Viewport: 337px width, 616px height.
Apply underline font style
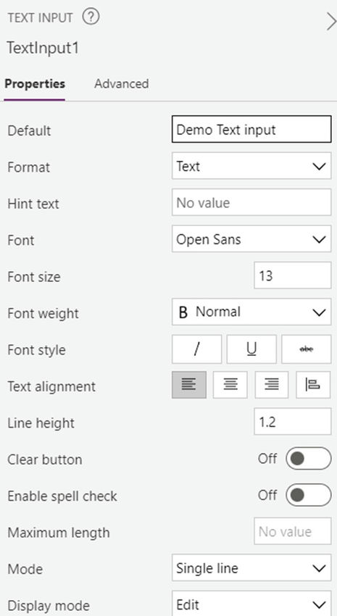(251, 349)
